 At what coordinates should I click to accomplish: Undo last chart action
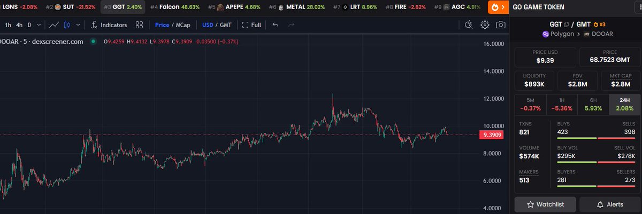click(275, 25)
